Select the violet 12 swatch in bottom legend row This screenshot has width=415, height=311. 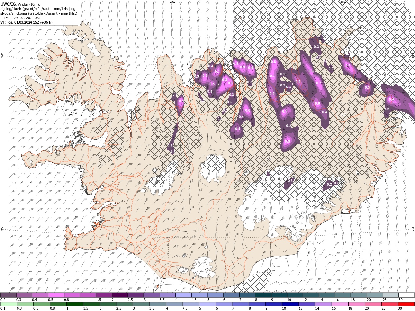point(307,304)
